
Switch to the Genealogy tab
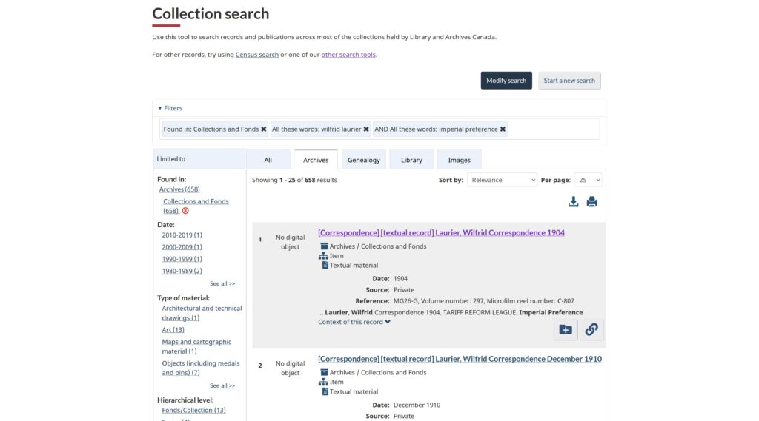363,160
